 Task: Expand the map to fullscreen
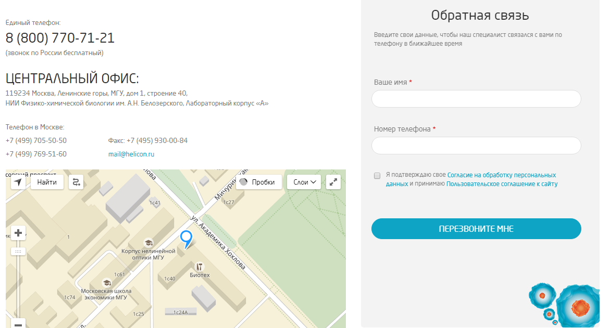(333, 182)
